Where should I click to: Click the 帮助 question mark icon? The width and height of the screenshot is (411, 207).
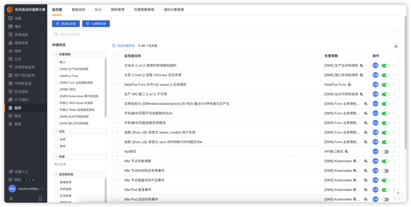(x=10, y=180)
